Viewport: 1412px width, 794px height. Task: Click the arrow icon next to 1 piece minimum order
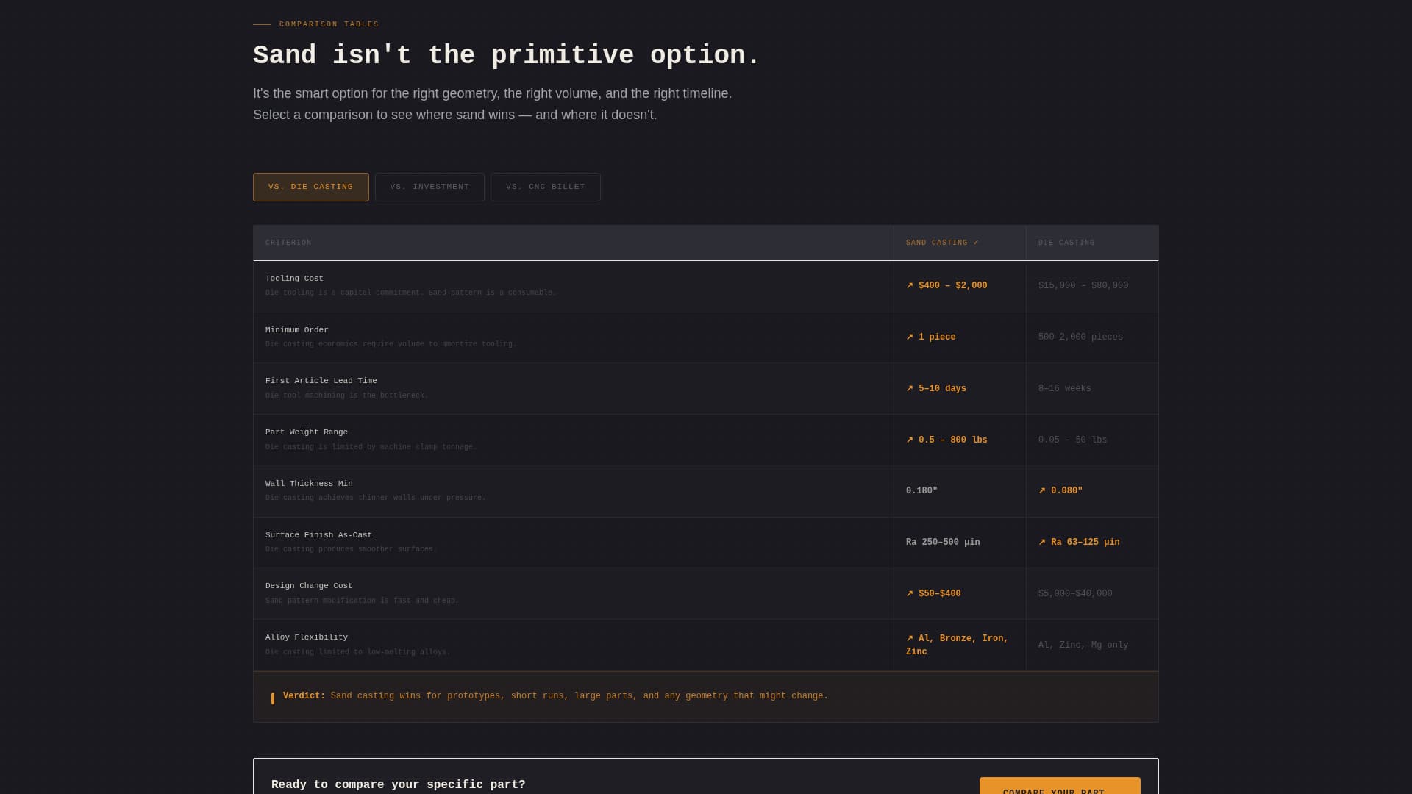pyautogui.click(x=910, y=337)
